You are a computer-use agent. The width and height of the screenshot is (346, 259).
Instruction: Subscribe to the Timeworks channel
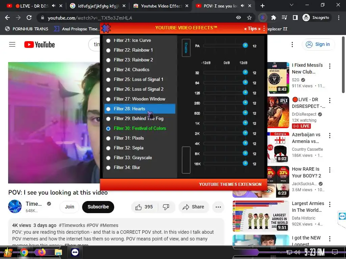pos(98,207)
